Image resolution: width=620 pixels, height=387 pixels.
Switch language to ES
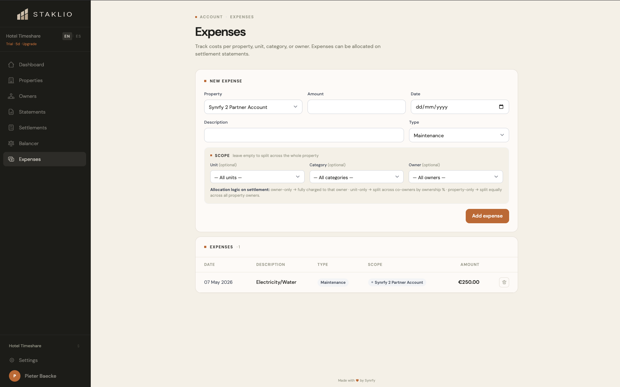(x=78, y=36)
